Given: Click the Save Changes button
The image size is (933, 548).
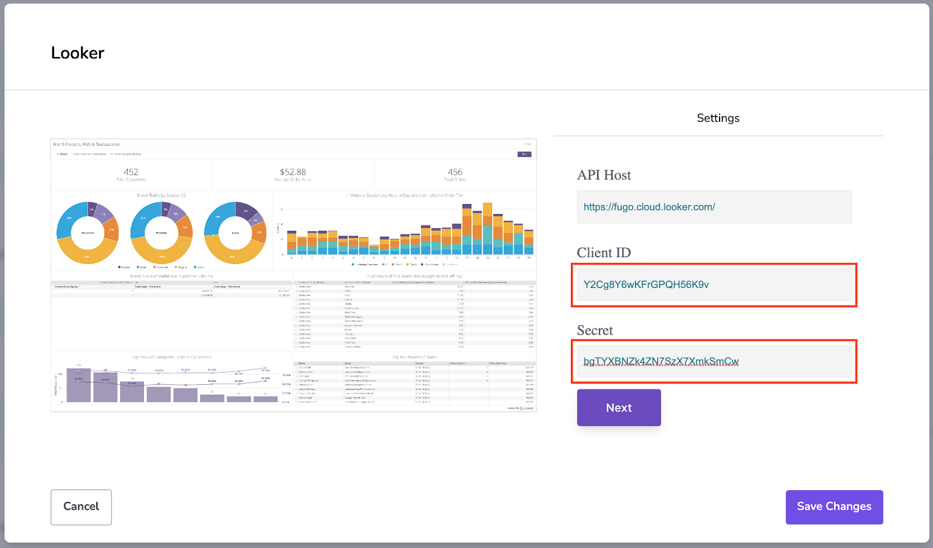Looking at the screenshot, I should 834,507.
